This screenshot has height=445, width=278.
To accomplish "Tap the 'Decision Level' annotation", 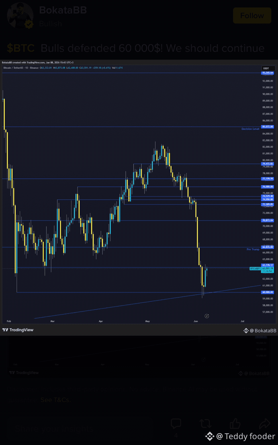I will pos(250,129).
